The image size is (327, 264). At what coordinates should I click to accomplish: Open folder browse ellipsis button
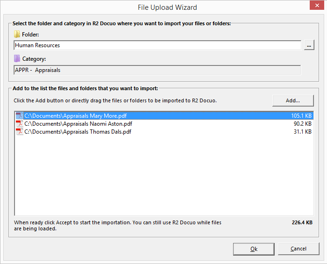(x=309, y=45)
